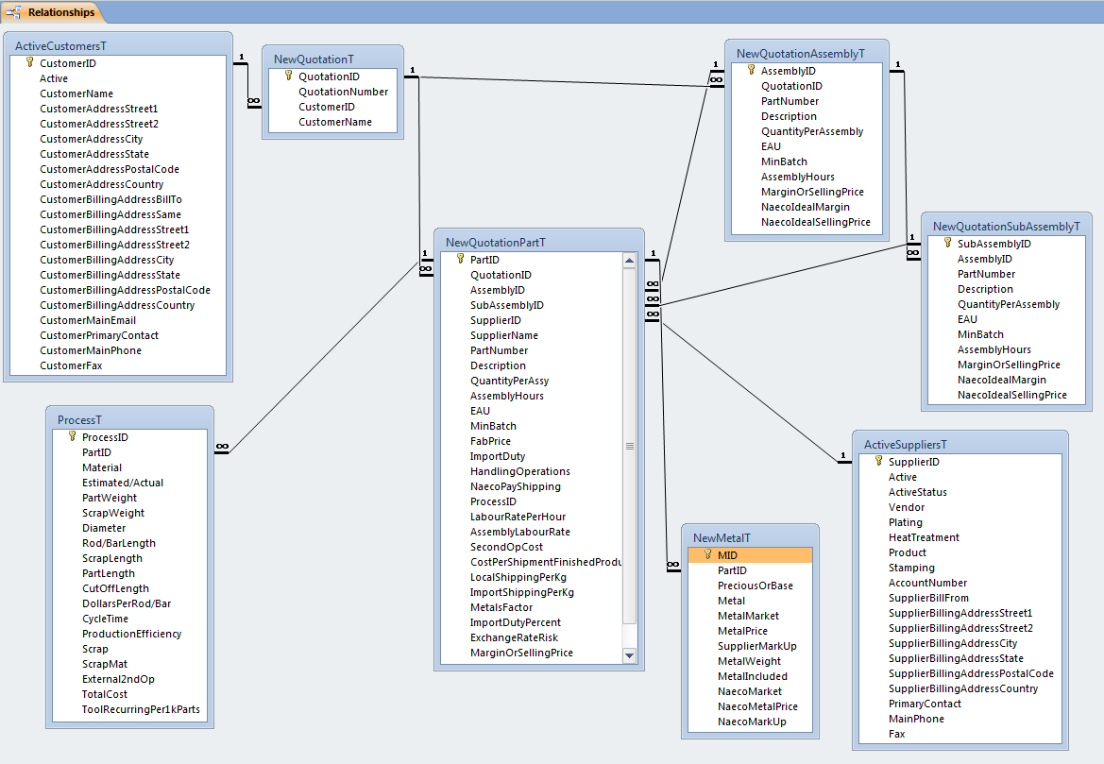The image size is (1104, 764).
Task: Select the AssemblyHours field in NewQuotationAssemblyT
Action: [807, 177]
